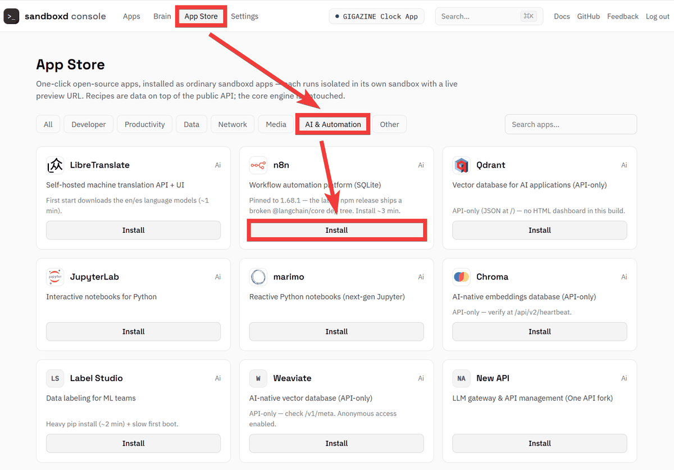Click the New API NA icon
Image resolution: width=674 pixels, height=470 pixels.
462,378
